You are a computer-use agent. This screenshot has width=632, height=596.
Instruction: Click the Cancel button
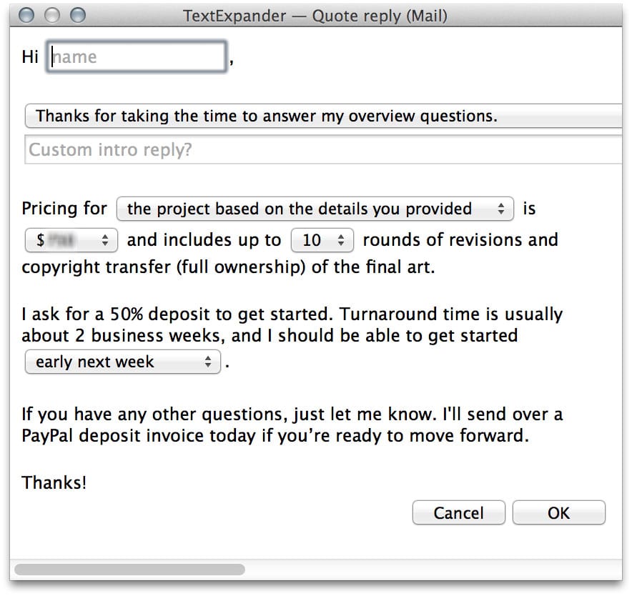coord(458,512)
